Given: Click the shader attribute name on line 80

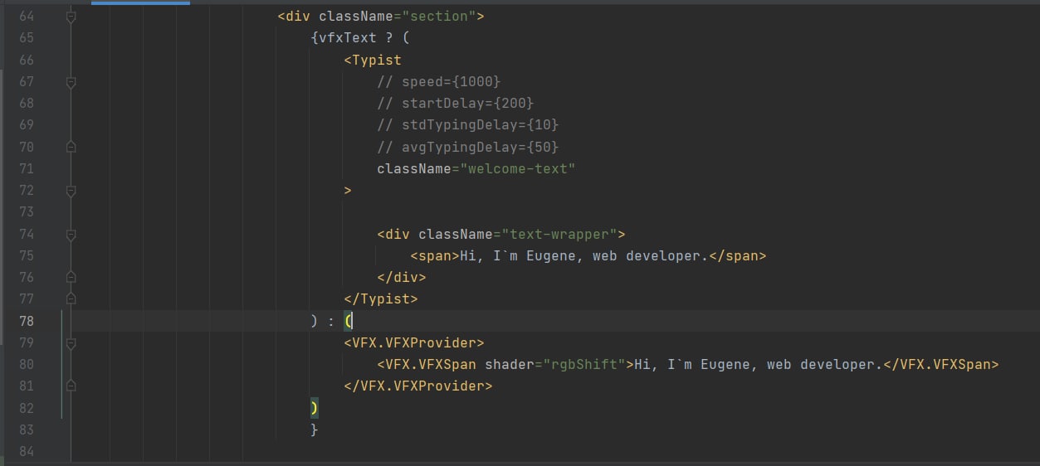Looking at the screenshot, I should pyautogui.click(x=510, y=364).
